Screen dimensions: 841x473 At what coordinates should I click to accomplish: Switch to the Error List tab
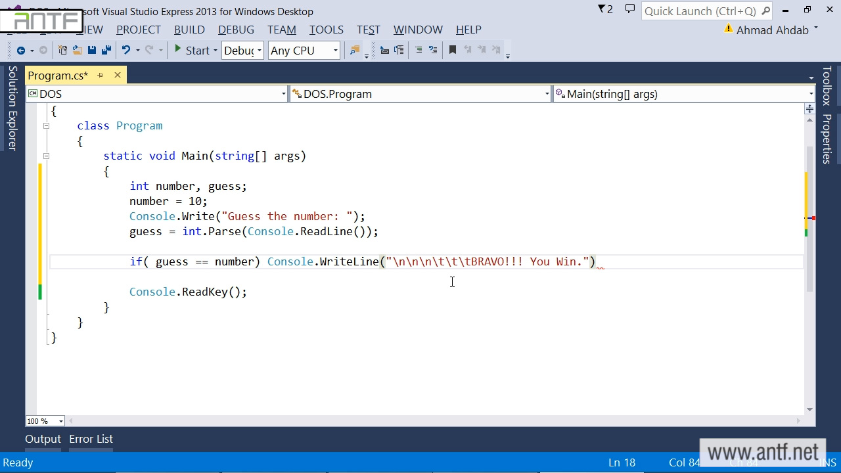click(91, 439)
